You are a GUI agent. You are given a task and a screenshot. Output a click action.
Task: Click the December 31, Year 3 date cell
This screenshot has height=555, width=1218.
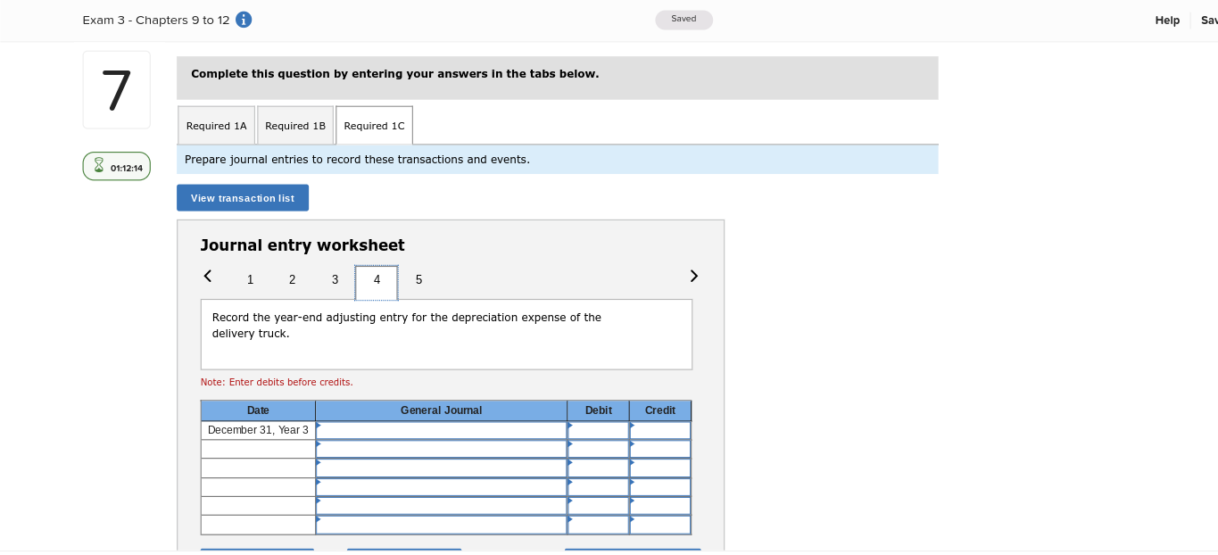258,430
